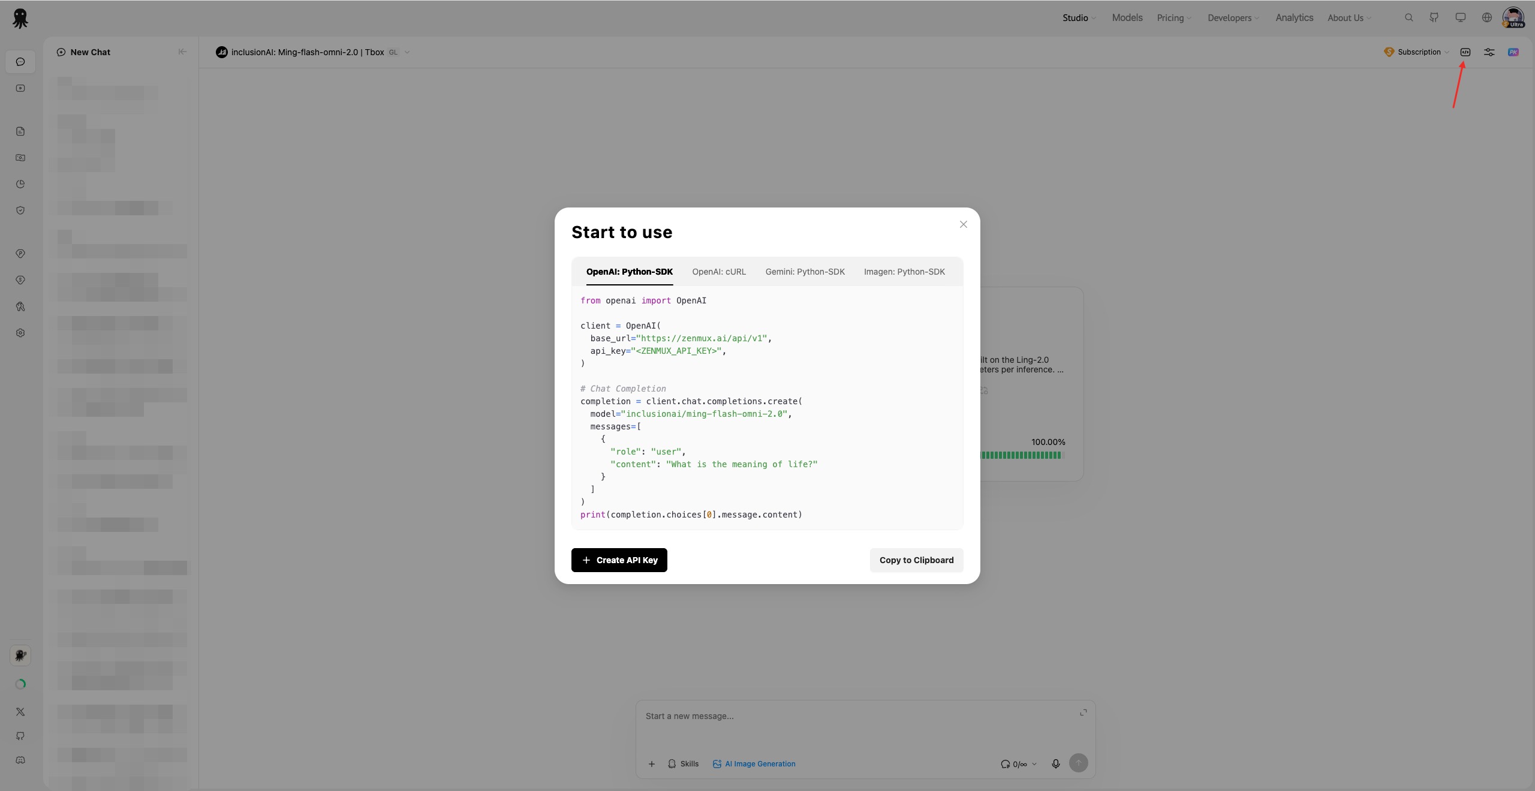The image size is (1535, 791).
Task: Open the sliders parameter settings icon
Action: point(1489,52)
